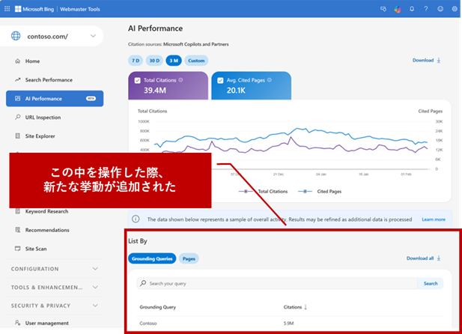The image size is (462, 334).
Task: Open Search Performance in the sidebar
Action: point(49,79)
